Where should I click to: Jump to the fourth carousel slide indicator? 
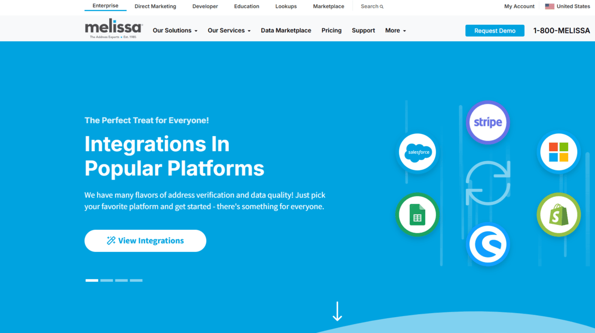(136, 280)
